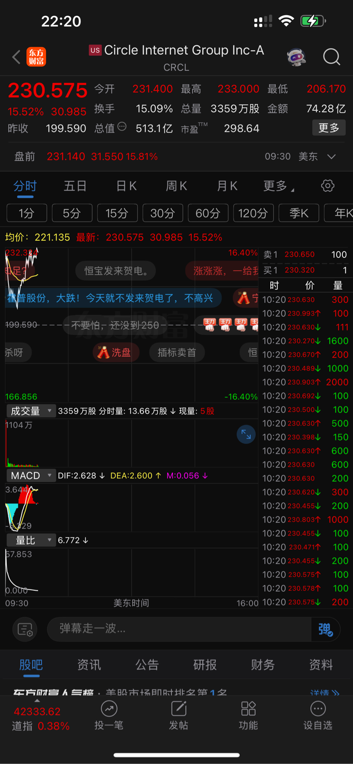Tap the 洗盘 danmaku bubble

coord(115,353)
